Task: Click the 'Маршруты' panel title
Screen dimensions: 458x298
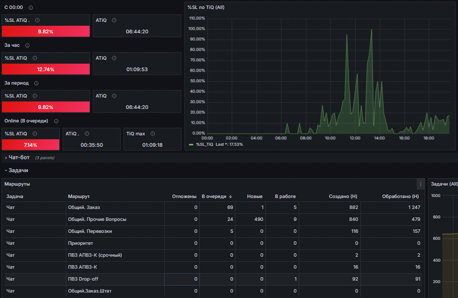Action: point(17,184)
